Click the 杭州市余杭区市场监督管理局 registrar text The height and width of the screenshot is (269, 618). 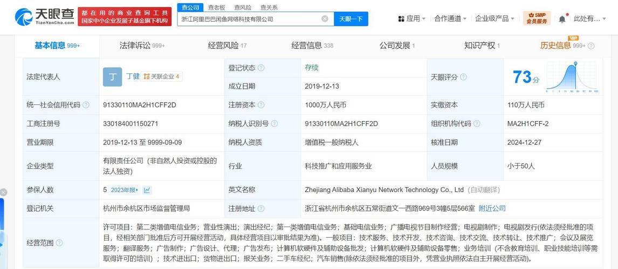click(x=146, y=208)
